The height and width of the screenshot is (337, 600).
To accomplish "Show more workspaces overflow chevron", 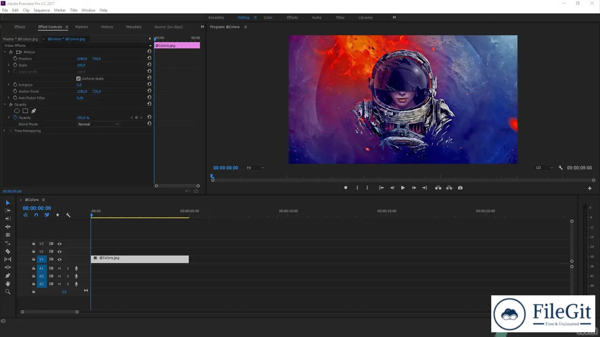I will pyautogui.click(x=394, y=17).
